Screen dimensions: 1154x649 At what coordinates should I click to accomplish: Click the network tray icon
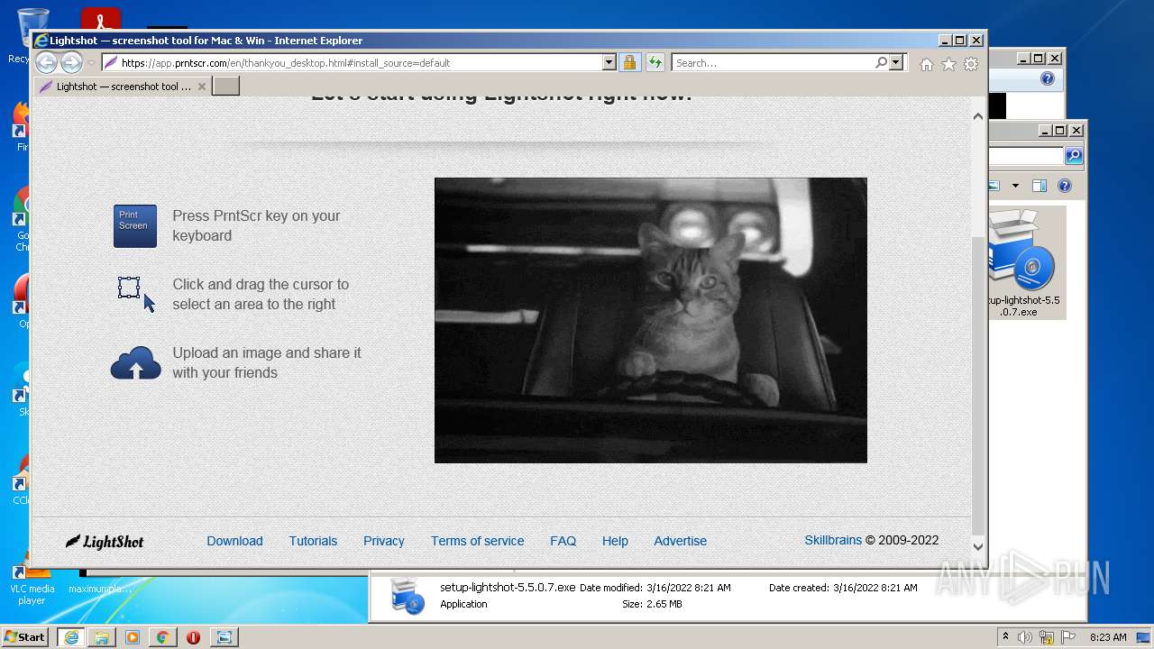(x=1047, y=637)
